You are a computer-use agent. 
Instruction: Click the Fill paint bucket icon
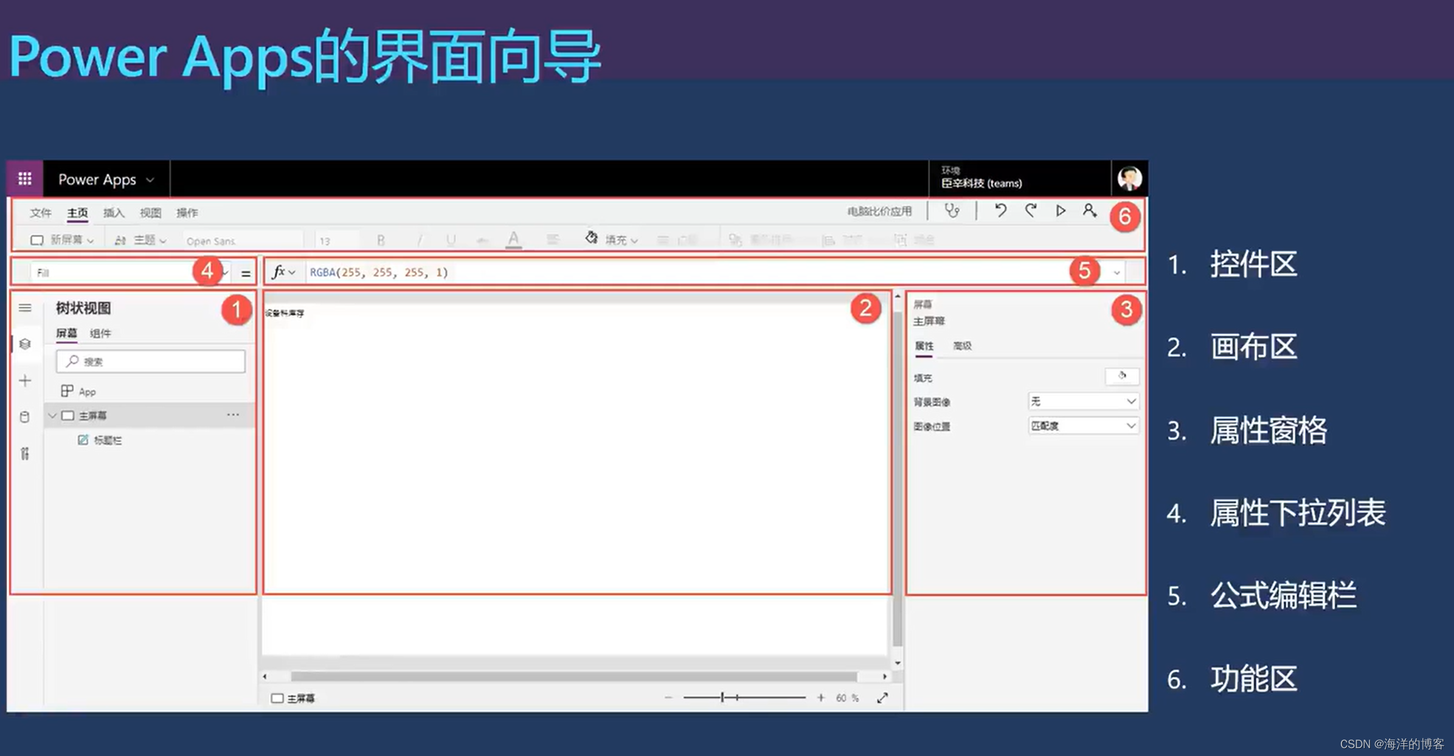pyautogui.click(x=591, y=238)
